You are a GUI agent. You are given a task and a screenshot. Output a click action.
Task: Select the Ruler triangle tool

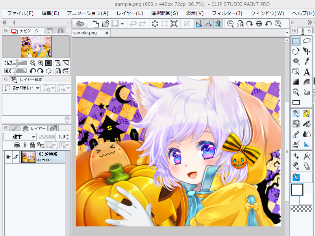(x=307, y=144)
